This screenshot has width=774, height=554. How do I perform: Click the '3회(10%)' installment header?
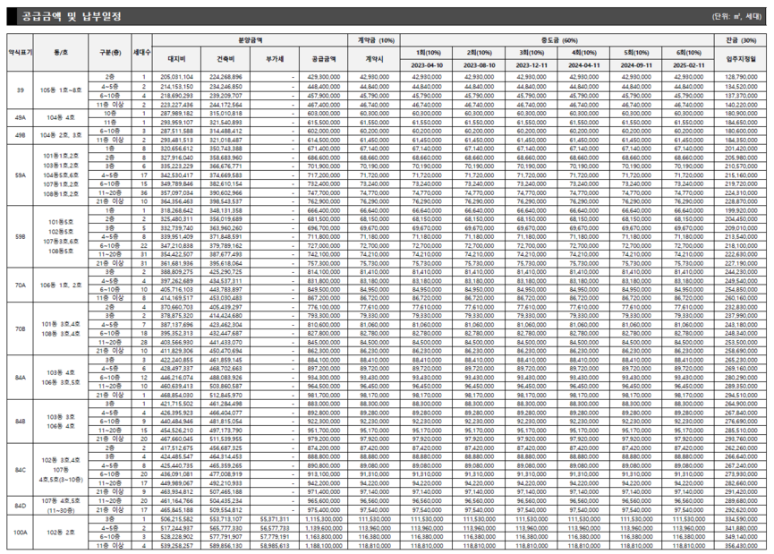click(x=532, y=53)
